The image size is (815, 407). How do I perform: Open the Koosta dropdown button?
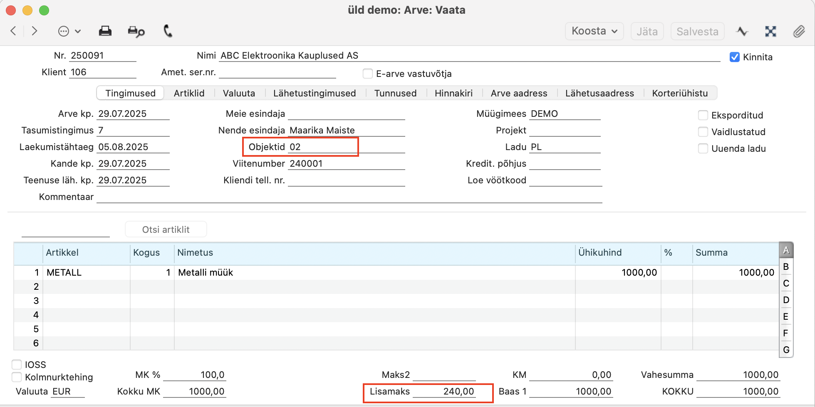coord(594,31)
